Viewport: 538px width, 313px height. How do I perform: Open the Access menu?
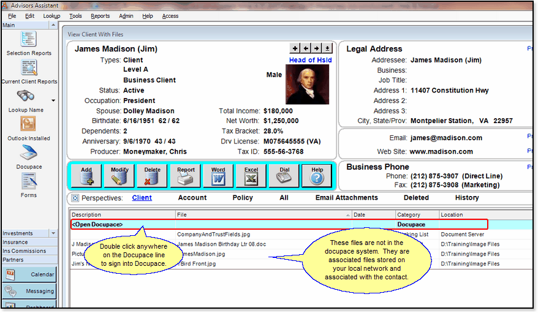[170, 16]
